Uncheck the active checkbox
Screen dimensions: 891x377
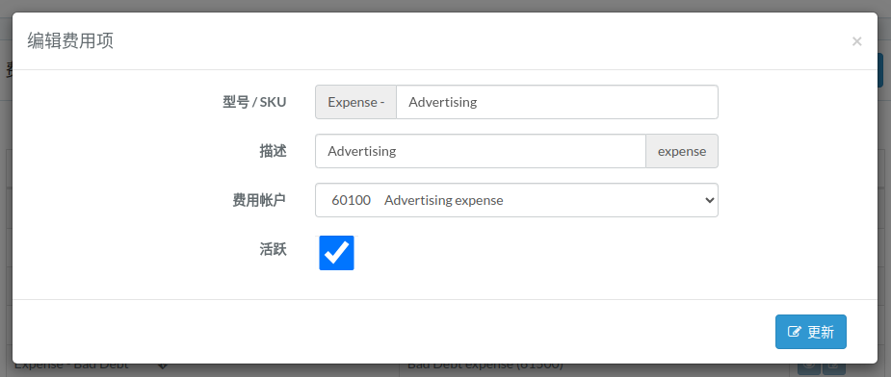tap(336, 253)
